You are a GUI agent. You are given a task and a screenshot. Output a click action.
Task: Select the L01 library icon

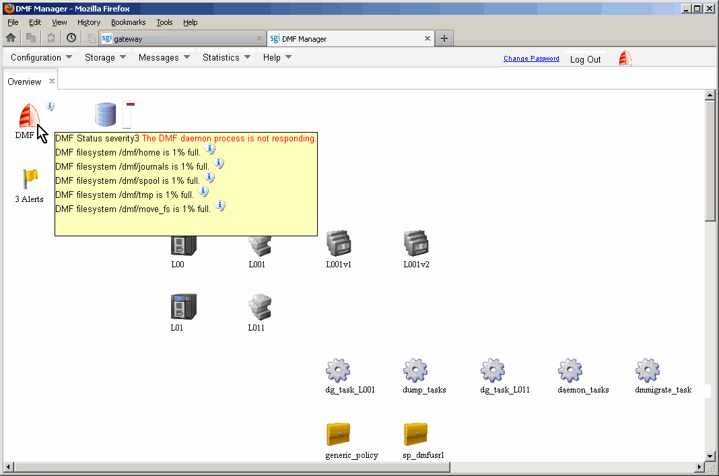pyautogui.click(x=183, y=307)
